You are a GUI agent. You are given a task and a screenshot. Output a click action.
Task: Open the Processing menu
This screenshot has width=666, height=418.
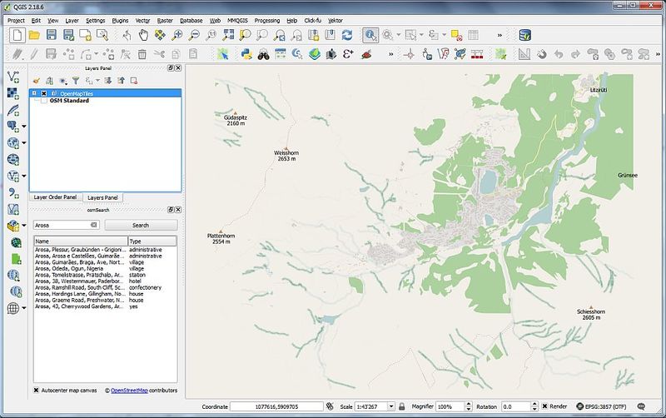(x=266, y=20)
